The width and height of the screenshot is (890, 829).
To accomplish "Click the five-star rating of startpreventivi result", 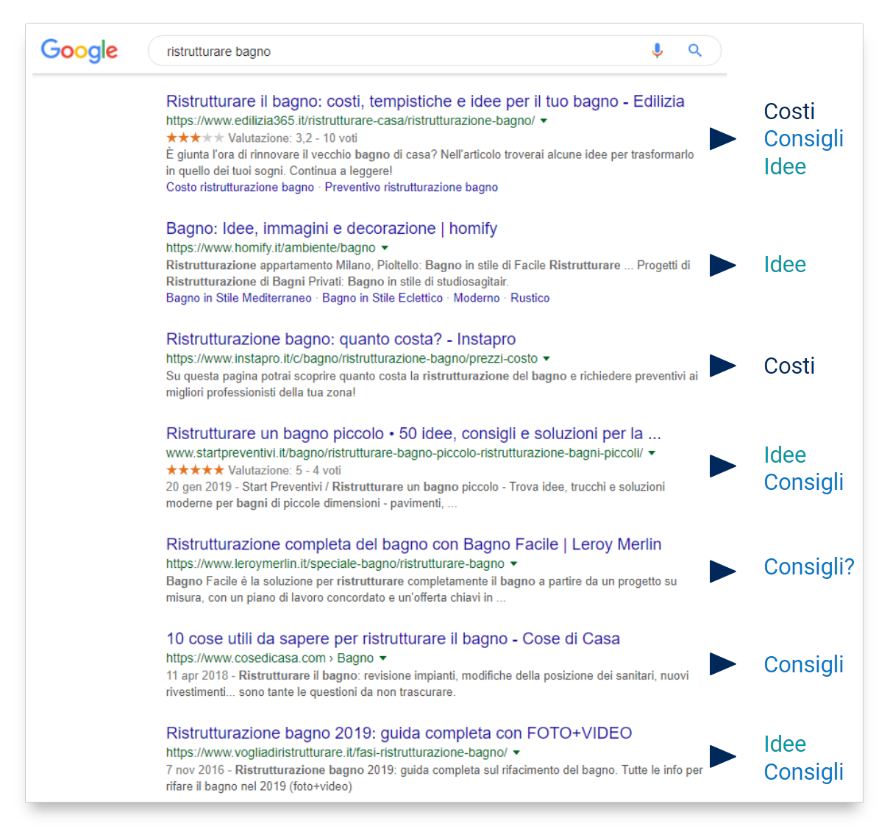I will tap(195, 469).
